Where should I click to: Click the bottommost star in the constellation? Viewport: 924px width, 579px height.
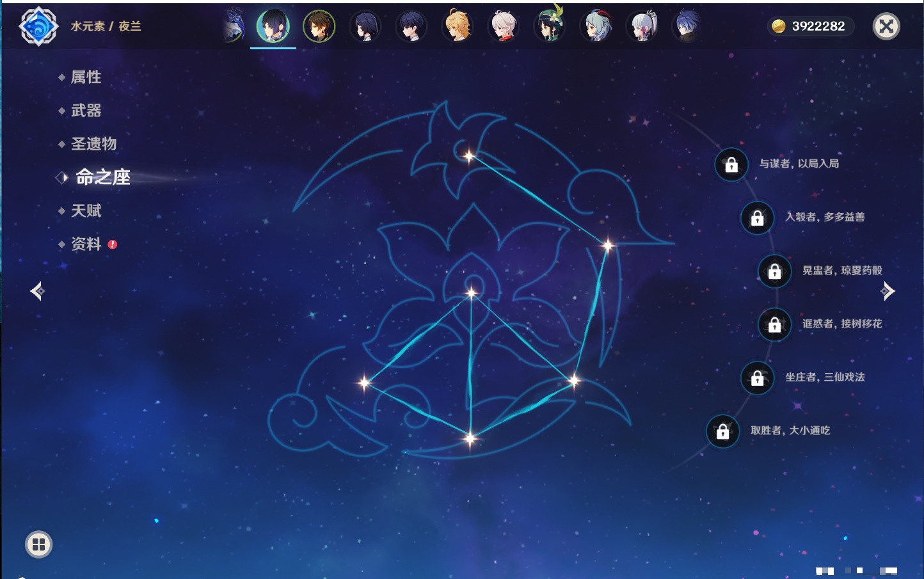pos(470,438)
